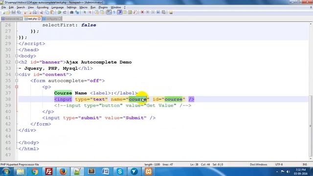Click the Save toolbar icon
Image resolution: width=313 pixels, height=176 pixels.
coord(13,12)
